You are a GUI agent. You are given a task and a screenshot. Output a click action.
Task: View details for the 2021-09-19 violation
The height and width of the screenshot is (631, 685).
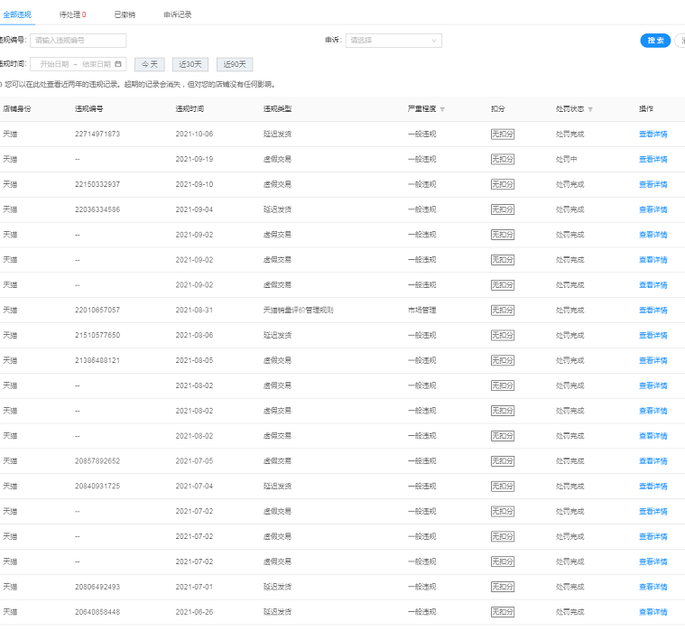pyautogui.click(x=653, y=159)
